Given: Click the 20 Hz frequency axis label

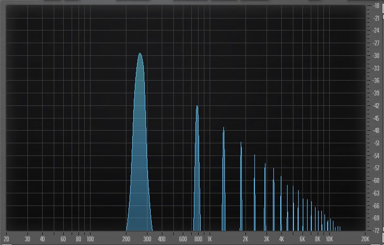Looking at the screenshot, I should (6, 239).
